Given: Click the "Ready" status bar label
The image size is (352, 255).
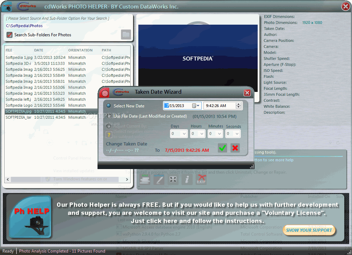Looking at the screenshot, I should pyautogui.click(x=8, y=251).
